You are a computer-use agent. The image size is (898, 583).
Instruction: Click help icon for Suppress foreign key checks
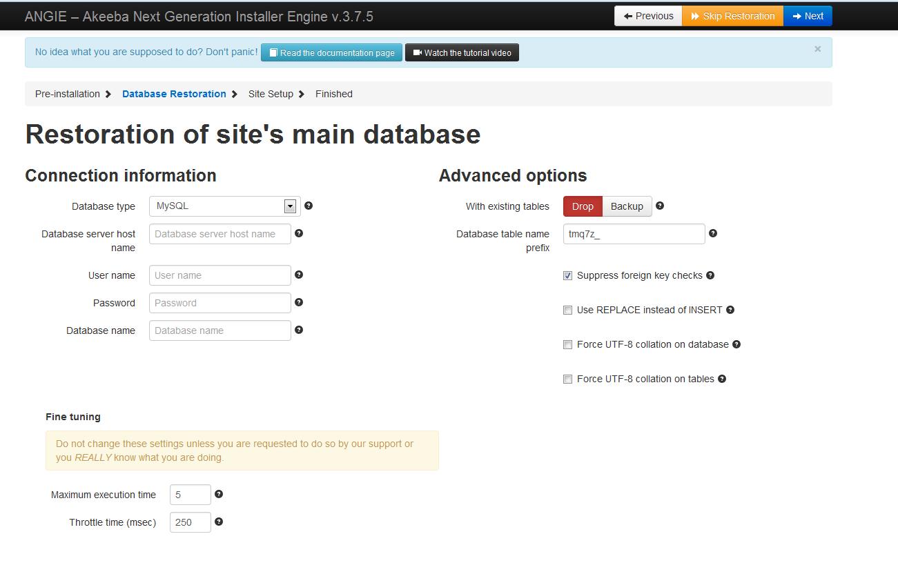click(710, 275)
